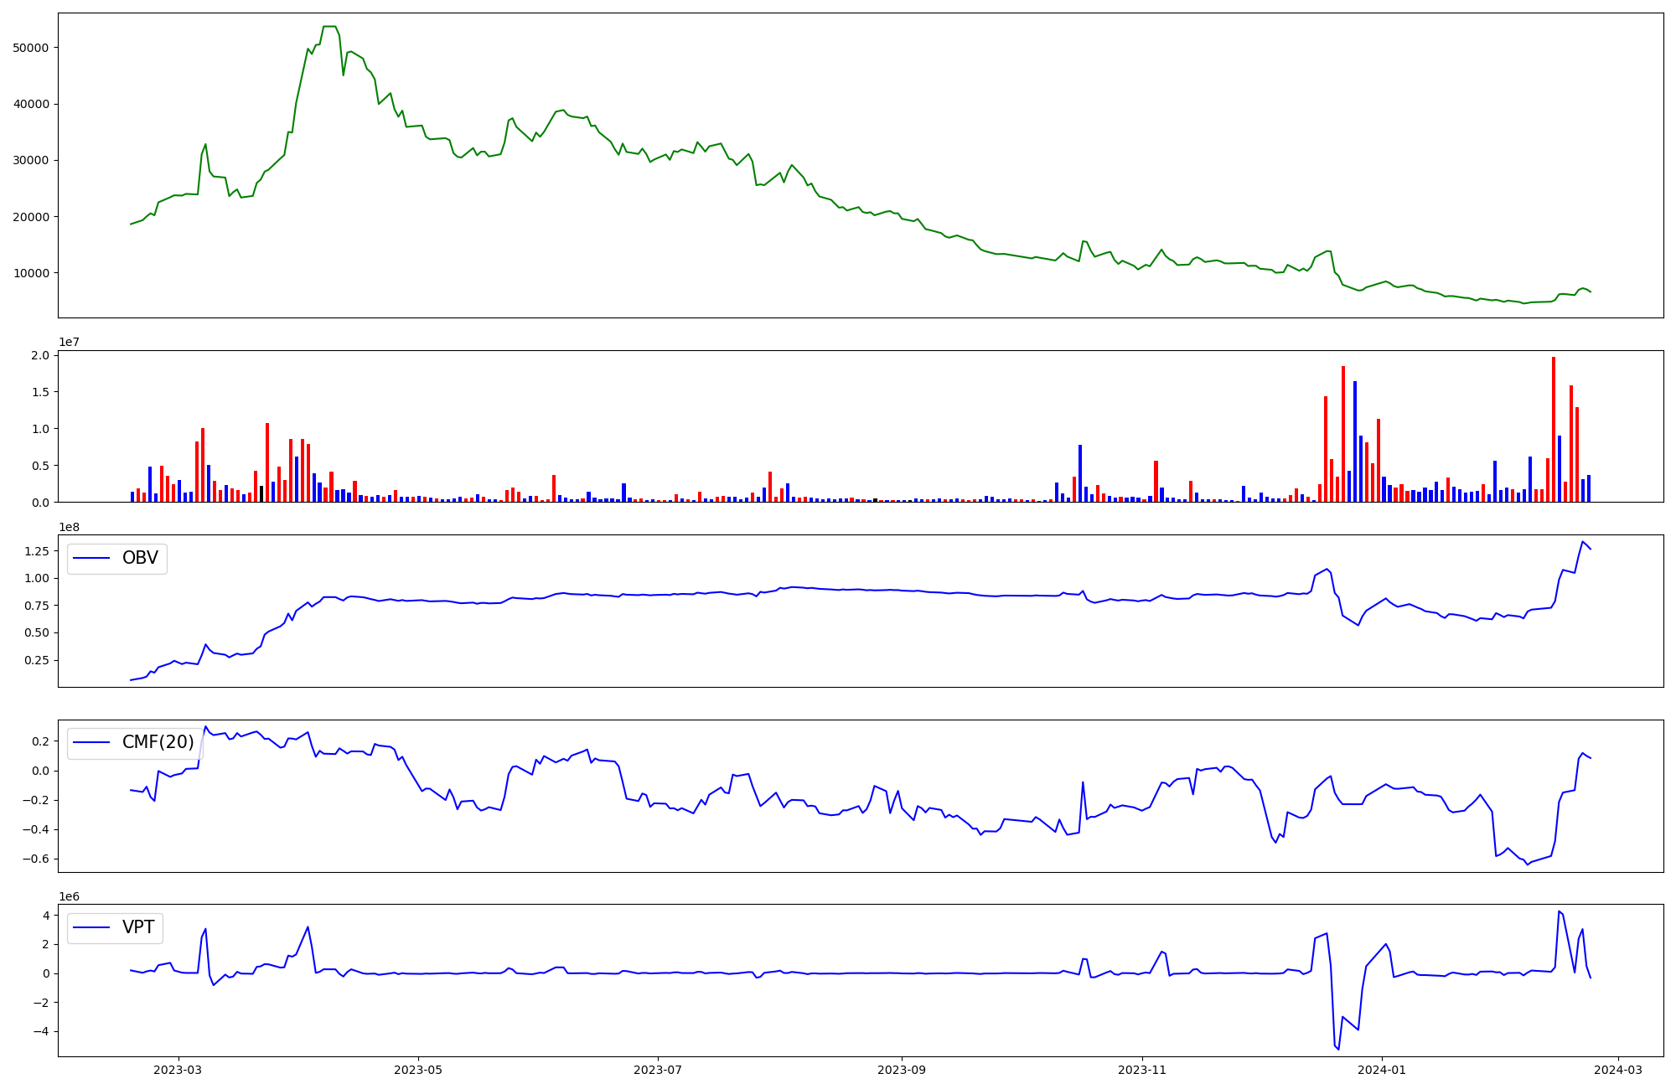The width and height of the screenshot is (1676, 1089).
Task: Click the 2024-03 x-axis label
Action: [x=1617, y=1070]
